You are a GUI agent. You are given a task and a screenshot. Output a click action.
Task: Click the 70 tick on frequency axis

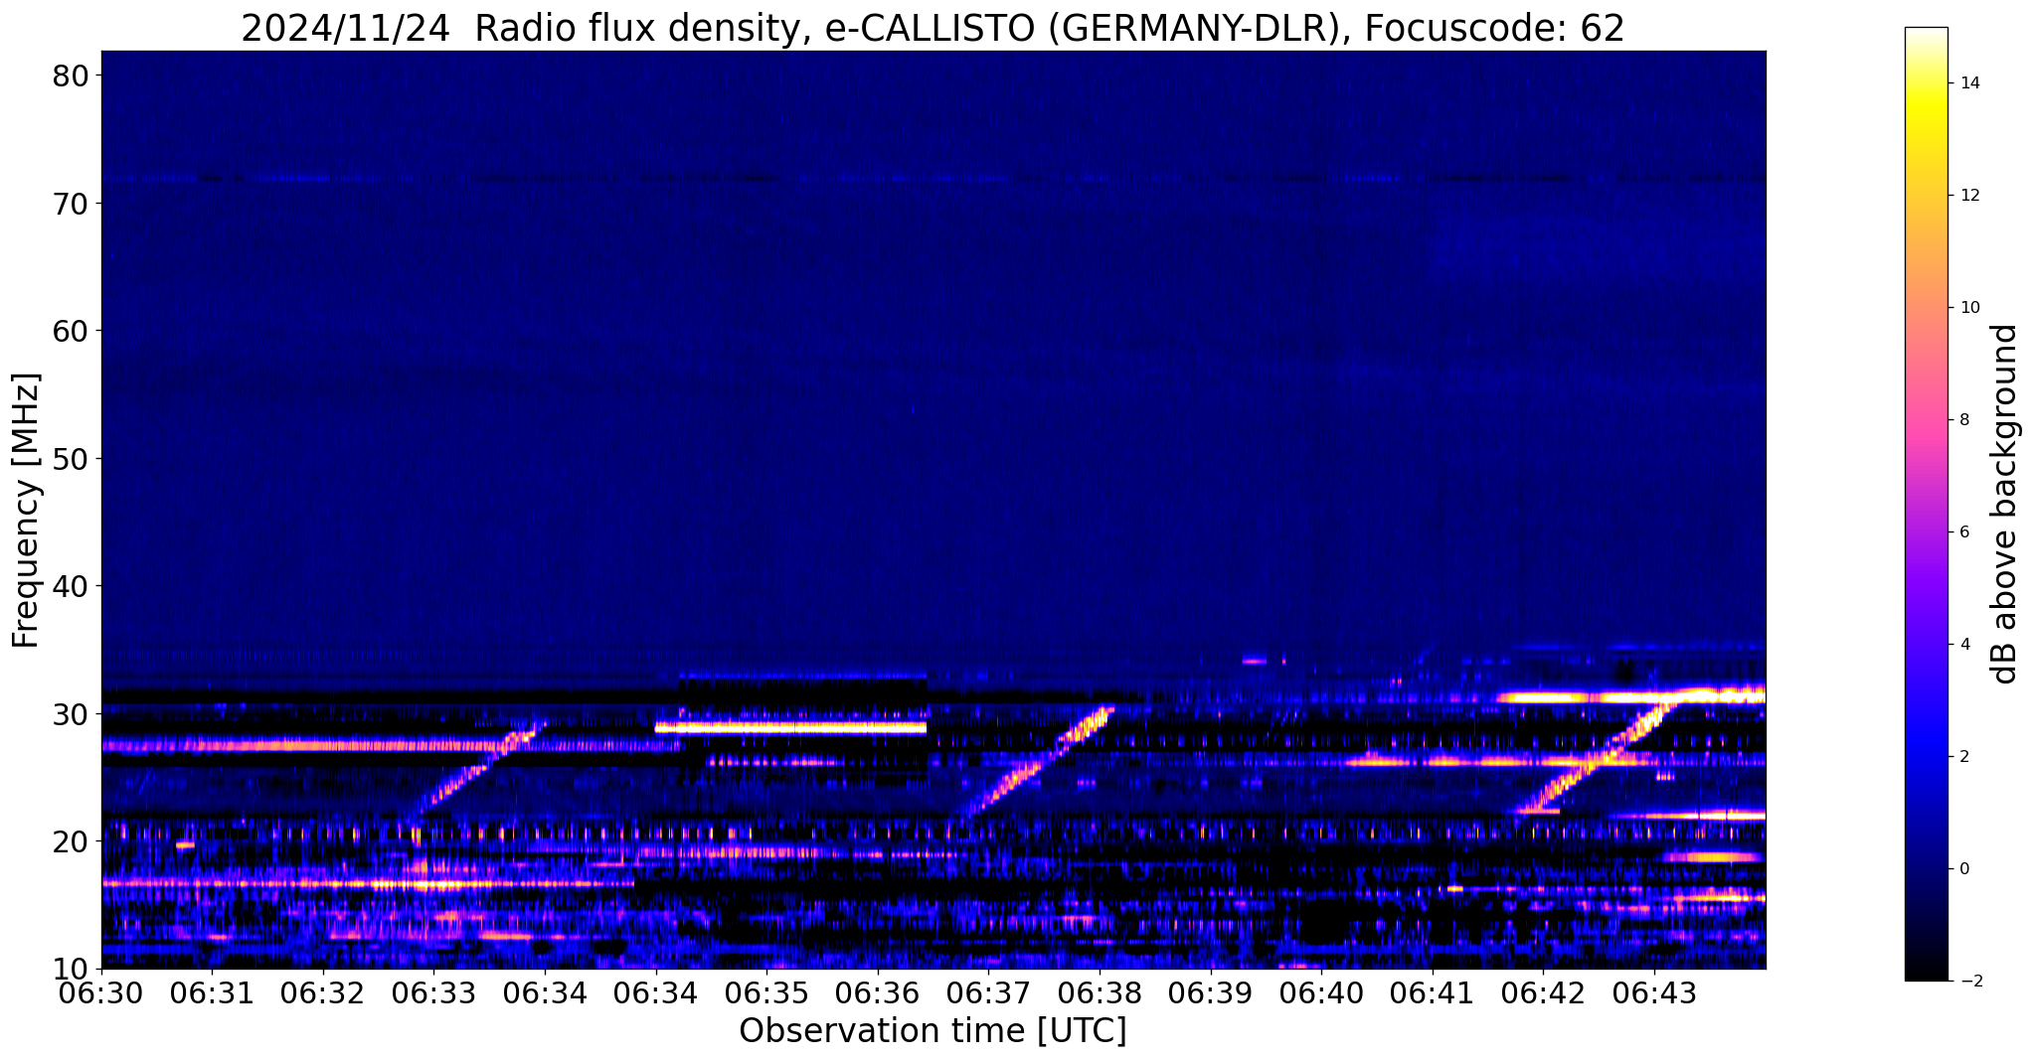tap(71, 203)
